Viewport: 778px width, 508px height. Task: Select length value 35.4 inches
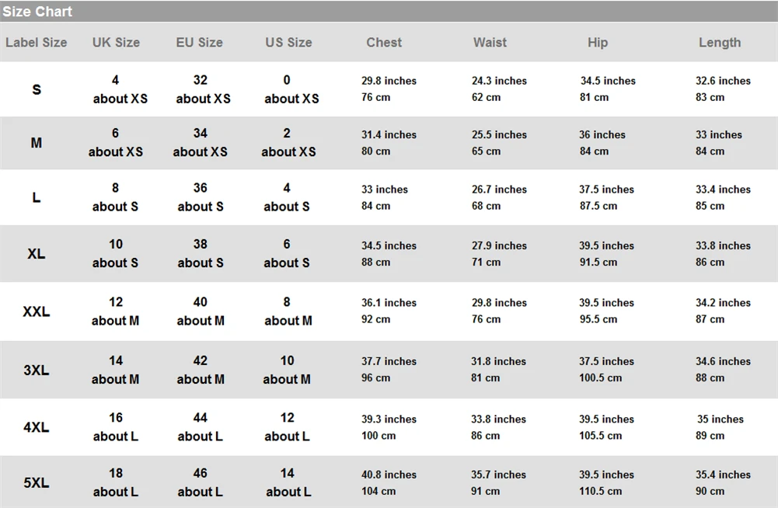[723, 475]
